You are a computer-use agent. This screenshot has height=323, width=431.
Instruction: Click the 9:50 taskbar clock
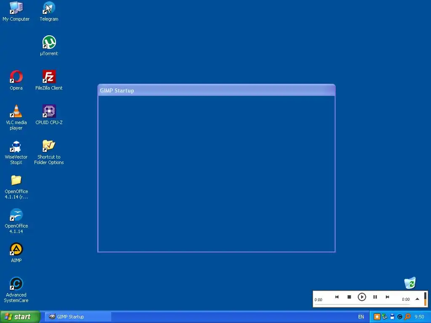tap(419, 317)
